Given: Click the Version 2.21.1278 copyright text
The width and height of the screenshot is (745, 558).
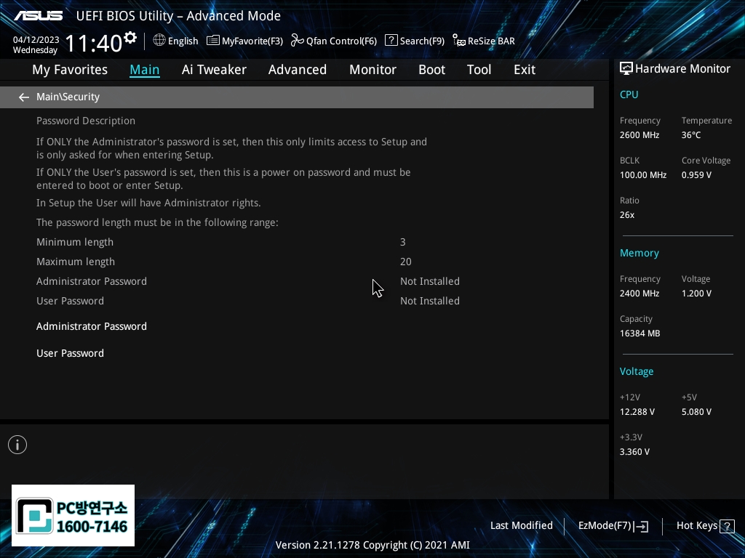Looking at the screenshot, I should tap(372, 545).
